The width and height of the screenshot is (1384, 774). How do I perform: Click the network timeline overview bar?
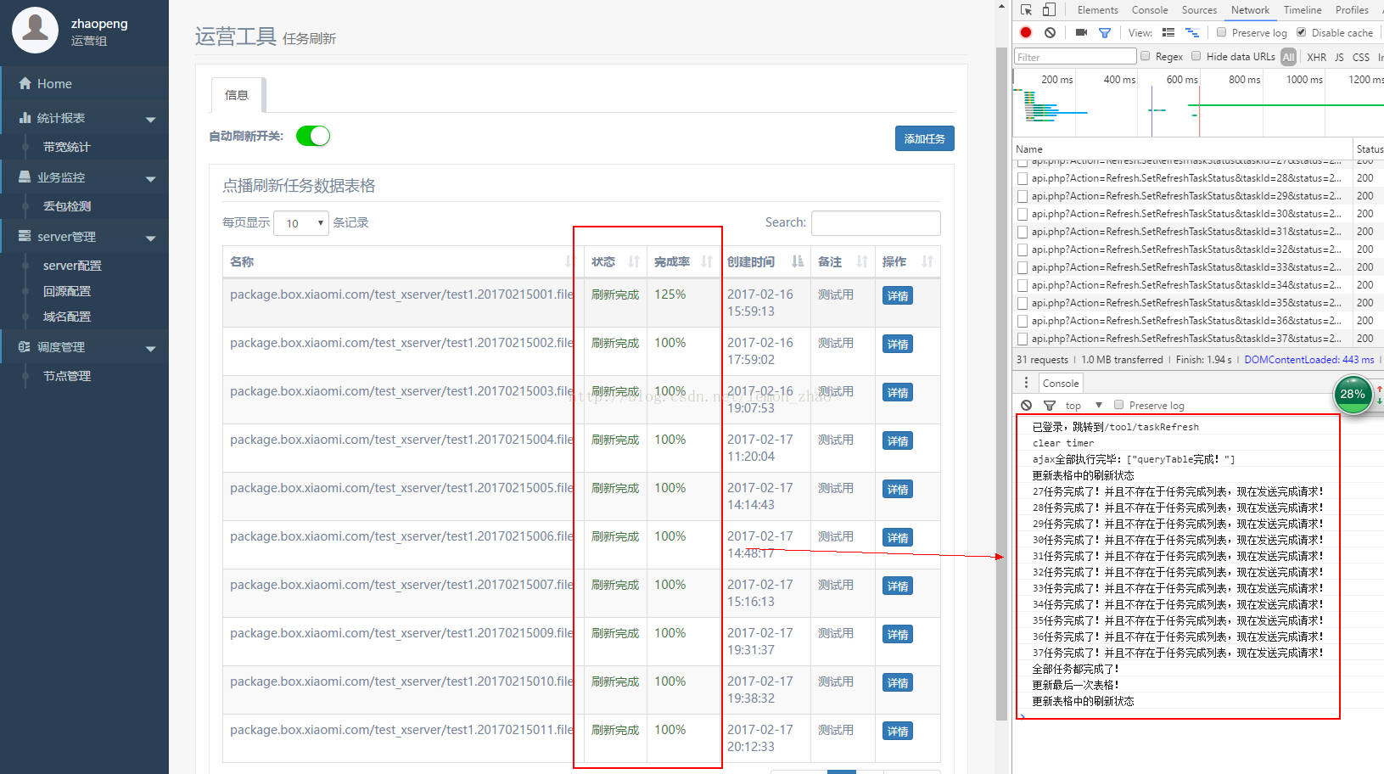[x=1198, y=104]
